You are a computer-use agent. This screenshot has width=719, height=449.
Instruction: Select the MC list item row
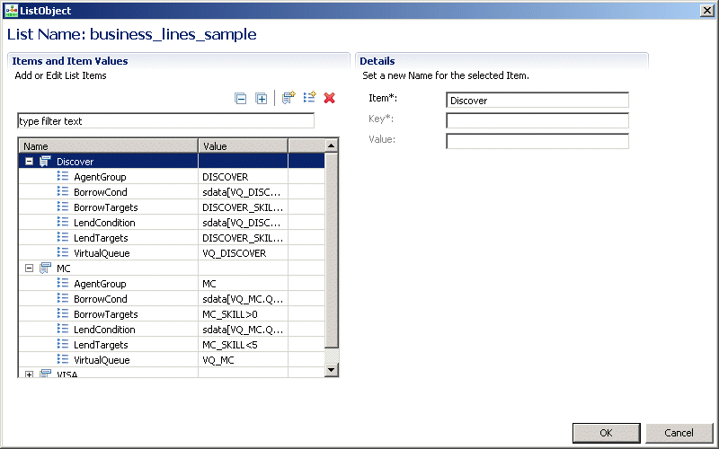[172, 268]
